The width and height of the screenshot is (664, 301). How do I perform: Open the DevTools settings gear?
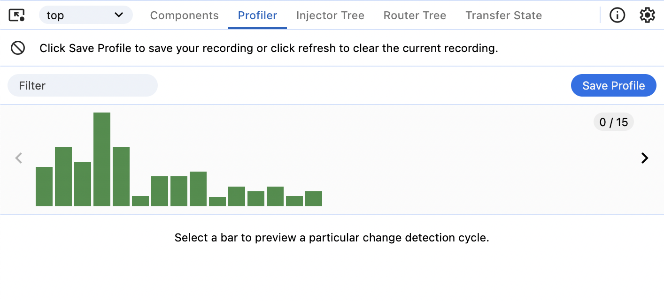coord(647,15)
